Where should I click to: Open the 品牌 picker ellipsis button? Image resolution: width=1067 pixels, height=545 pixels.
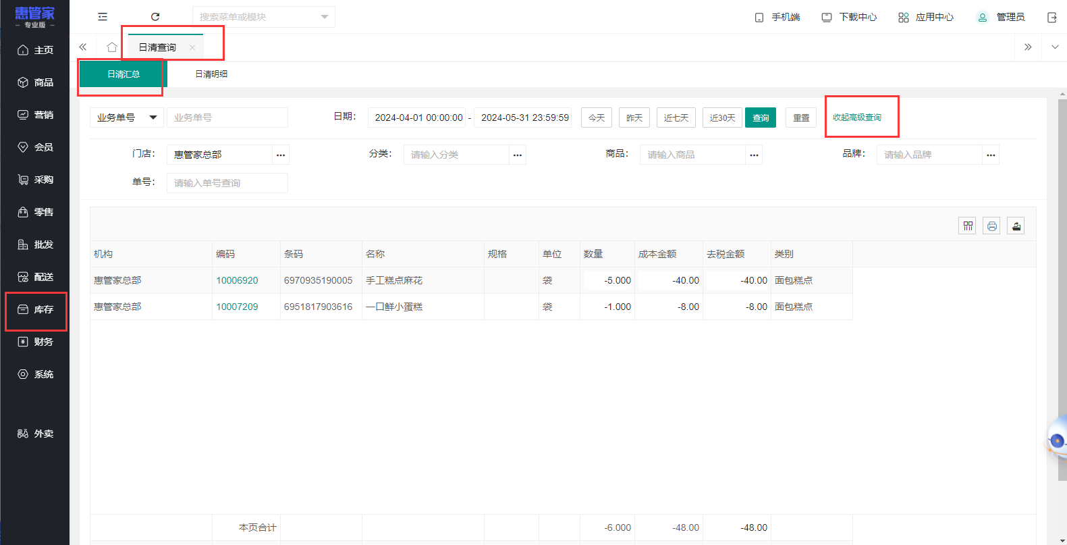(991, 155)
